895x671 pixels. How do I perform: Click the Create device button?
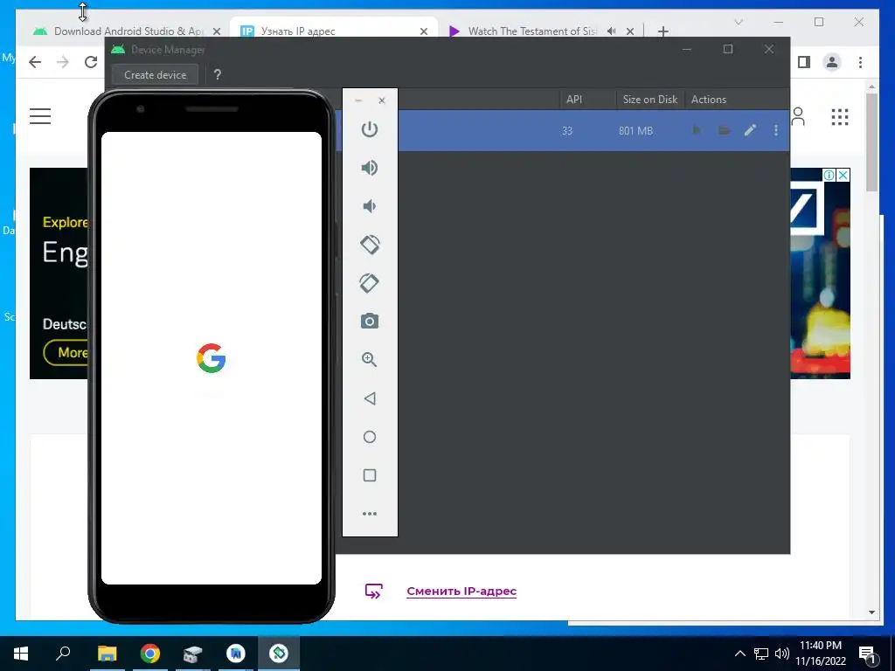(156, 75)
